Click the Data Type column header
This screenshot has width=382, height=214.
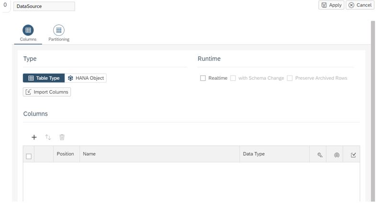coord(275,154)
